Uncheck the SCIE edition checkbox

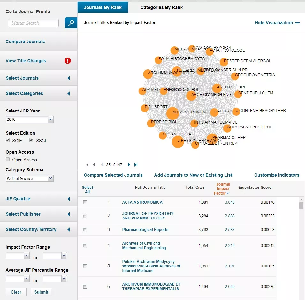tap(8, 140)
